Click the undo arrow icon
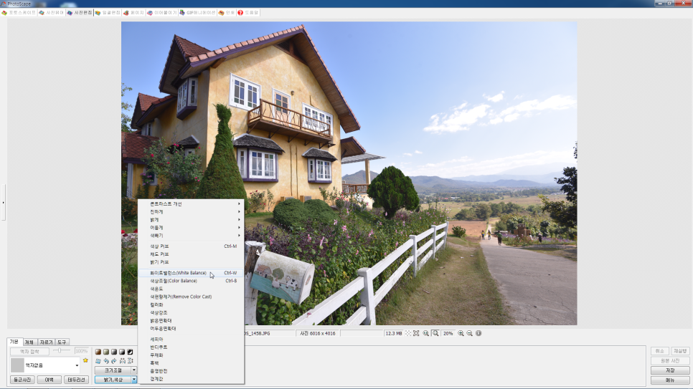The height and width of the screenshot is (389, 693). (105, 361)
